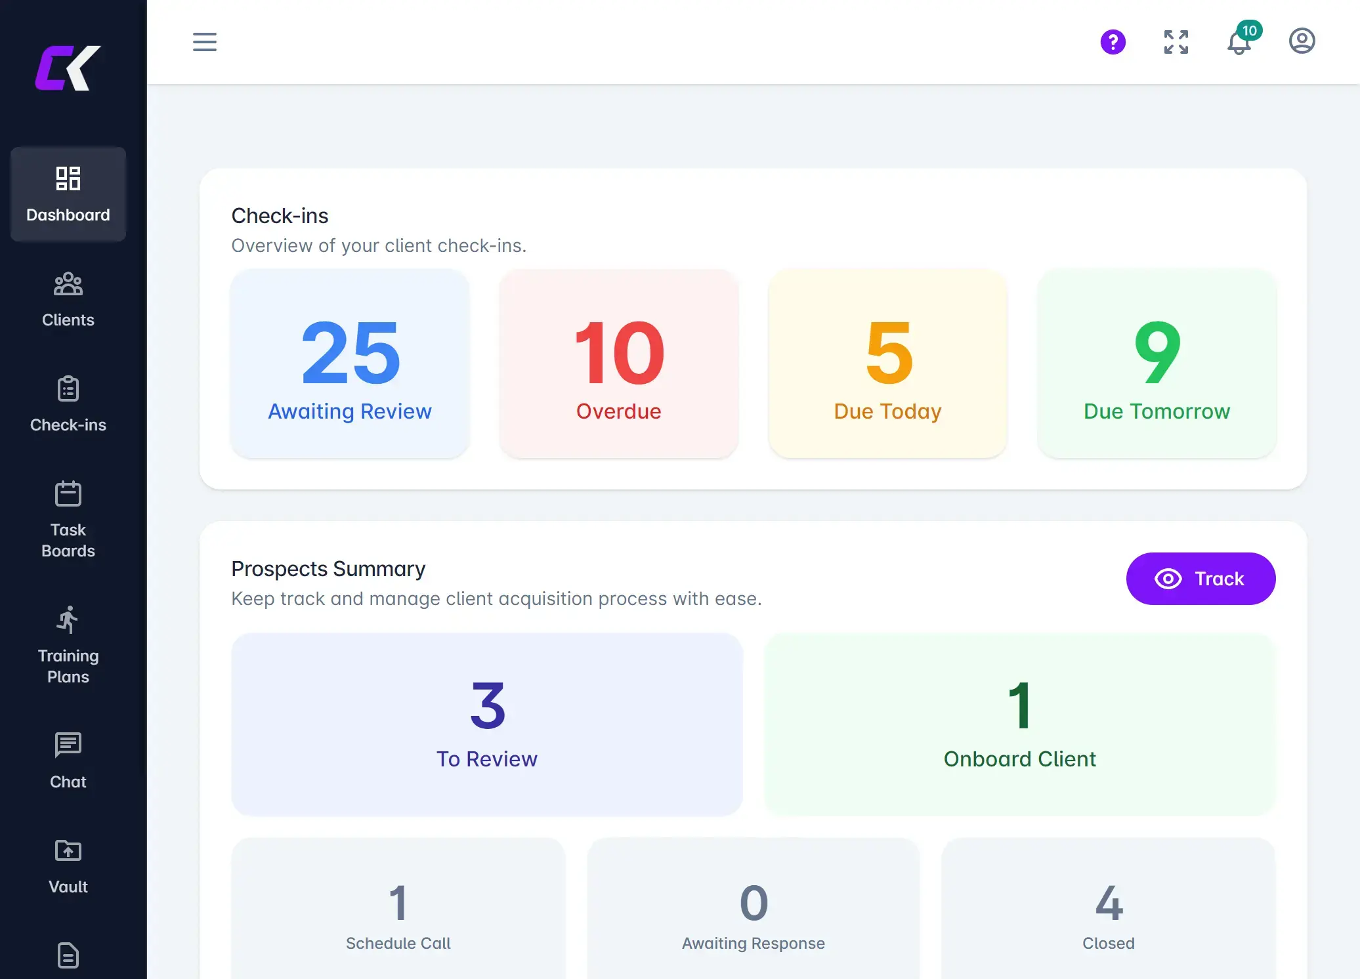Open the user profile icon
Screen dimensions: 1360x979
(1302, 41)
